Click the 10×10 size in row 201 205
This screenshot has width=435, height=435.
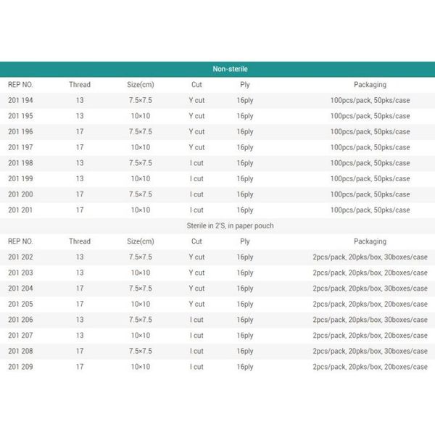[141, 304]
